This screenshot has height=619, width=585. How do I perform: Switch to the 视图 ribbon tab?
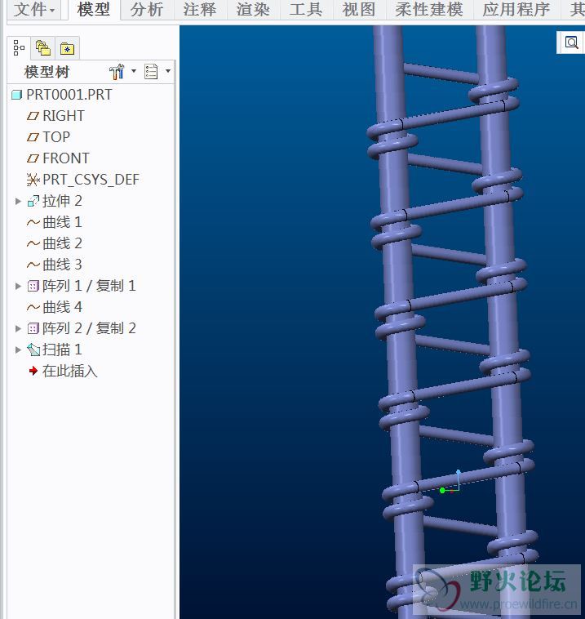pos(358,10)
